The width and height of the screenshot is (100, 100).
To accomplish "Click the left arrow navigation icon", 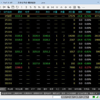I will (66, 7).
